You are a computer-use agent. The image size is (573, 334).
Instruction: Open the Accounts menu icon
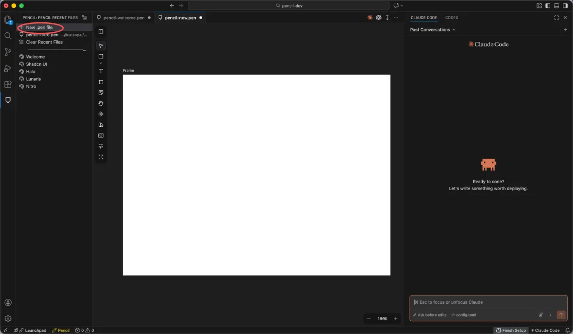coord(7,303)
